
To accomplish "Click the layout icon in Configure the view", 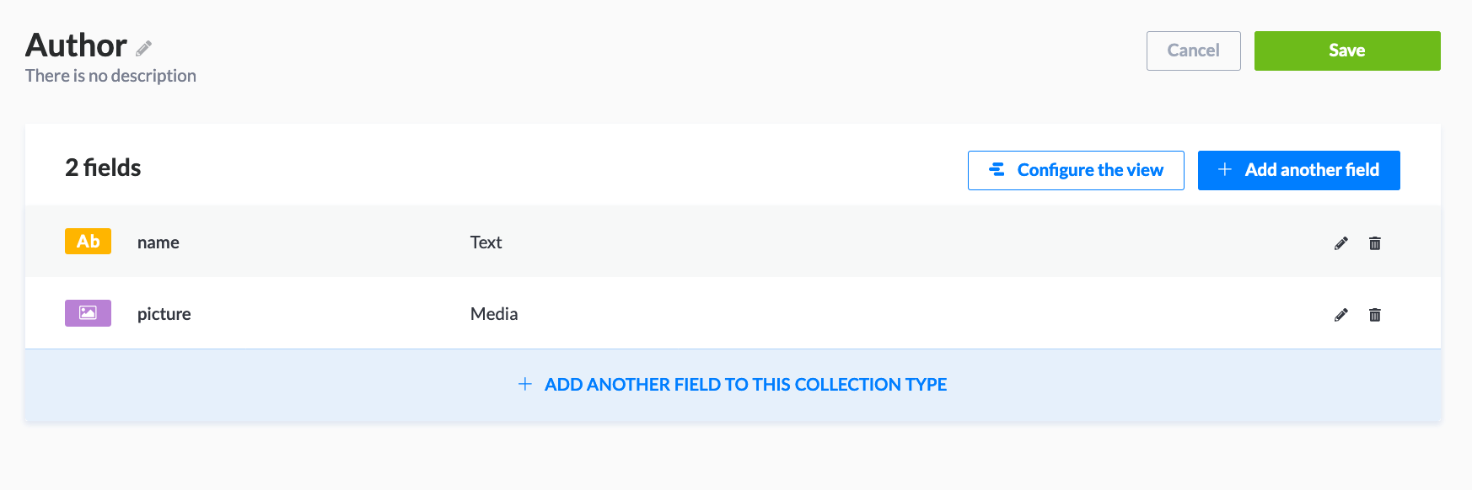I will click(x=997, y=170).
